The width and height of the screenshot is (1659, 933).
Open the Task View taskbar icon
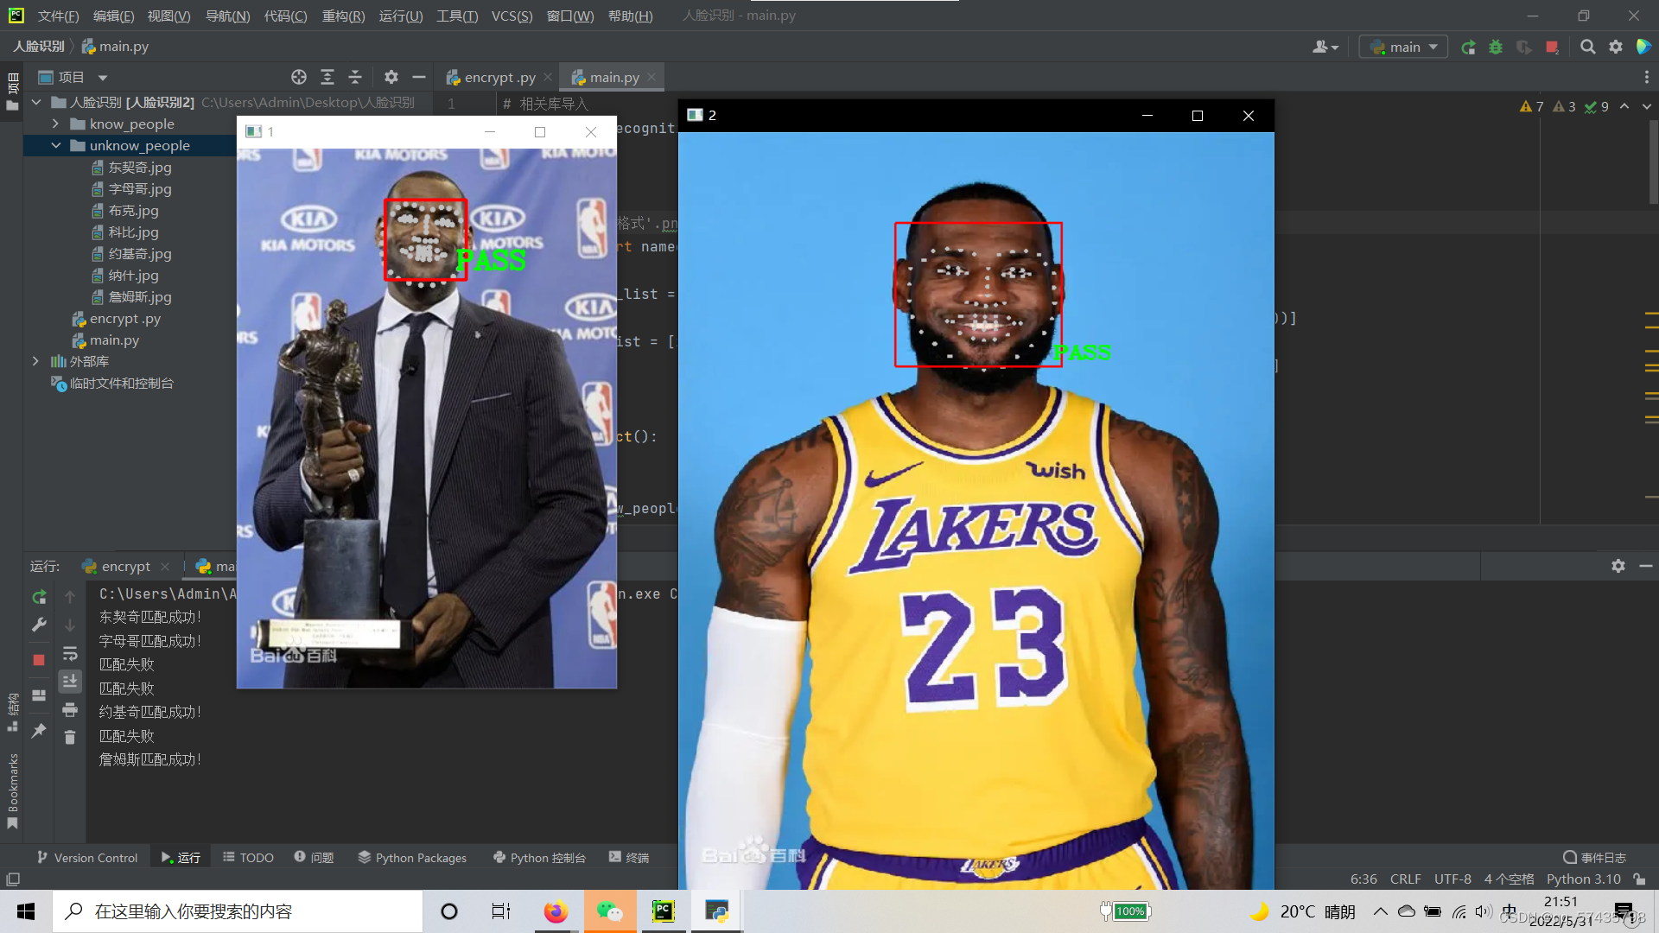click(x=501, y=911)
